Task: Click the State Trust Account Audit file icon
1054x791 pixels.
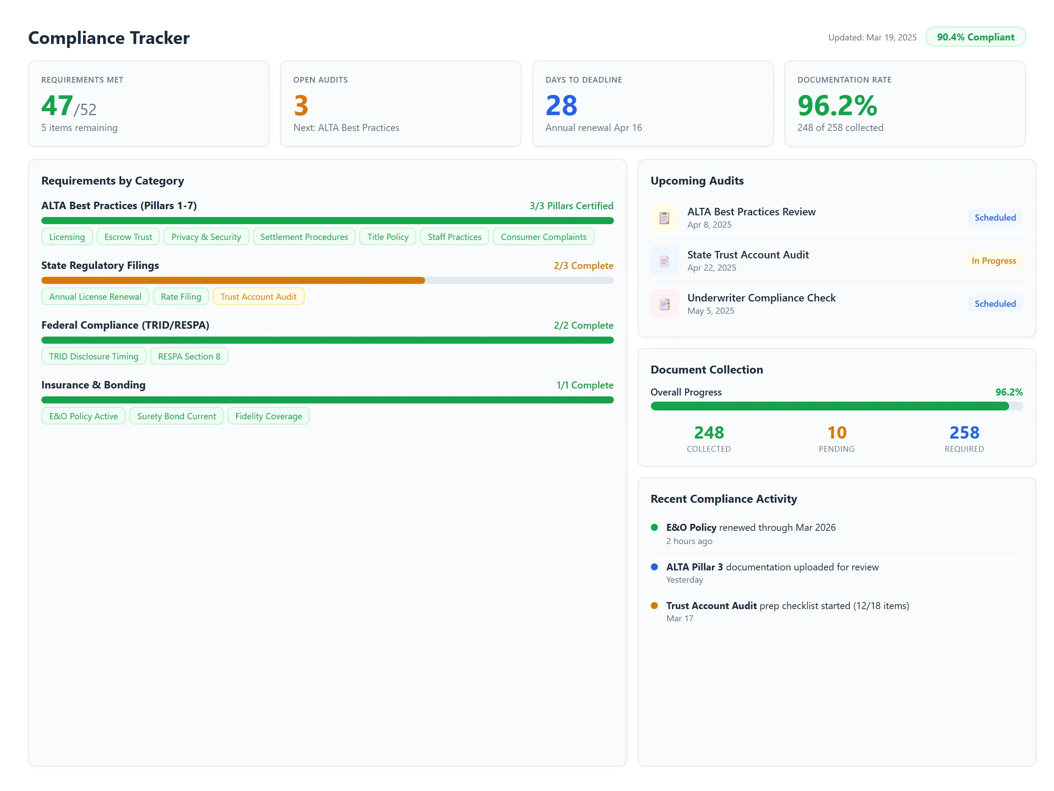Action: point(665,260)
